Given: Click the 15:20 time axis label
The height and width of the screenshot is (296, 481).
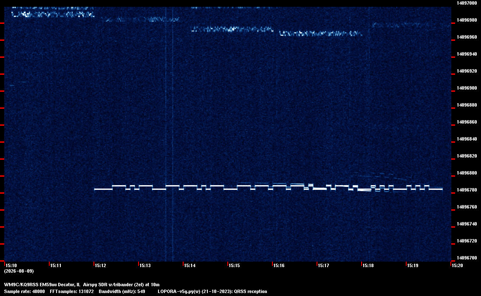Looking at the screenshot, I should 457,265.
